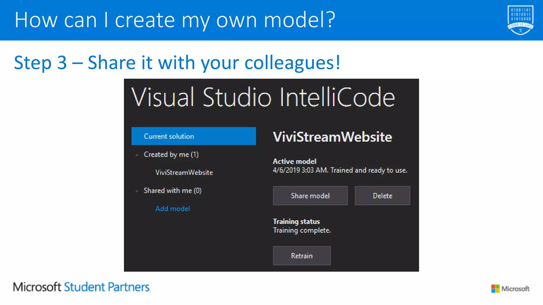Click the Shared with me (0) label
Image resolution: width=543 pixels, height=305 pixels.
click(173, 191)
